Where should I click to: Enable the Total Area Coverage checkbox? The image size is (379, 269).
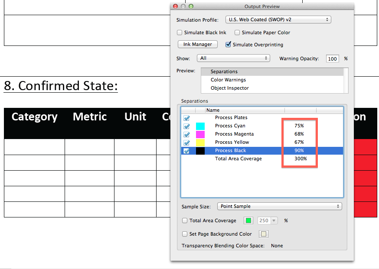pyautogui.click(x=184, y=220)
